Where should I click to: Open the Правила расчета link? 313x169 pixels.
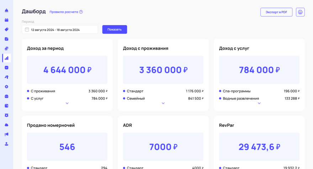(x=66, y=12)
